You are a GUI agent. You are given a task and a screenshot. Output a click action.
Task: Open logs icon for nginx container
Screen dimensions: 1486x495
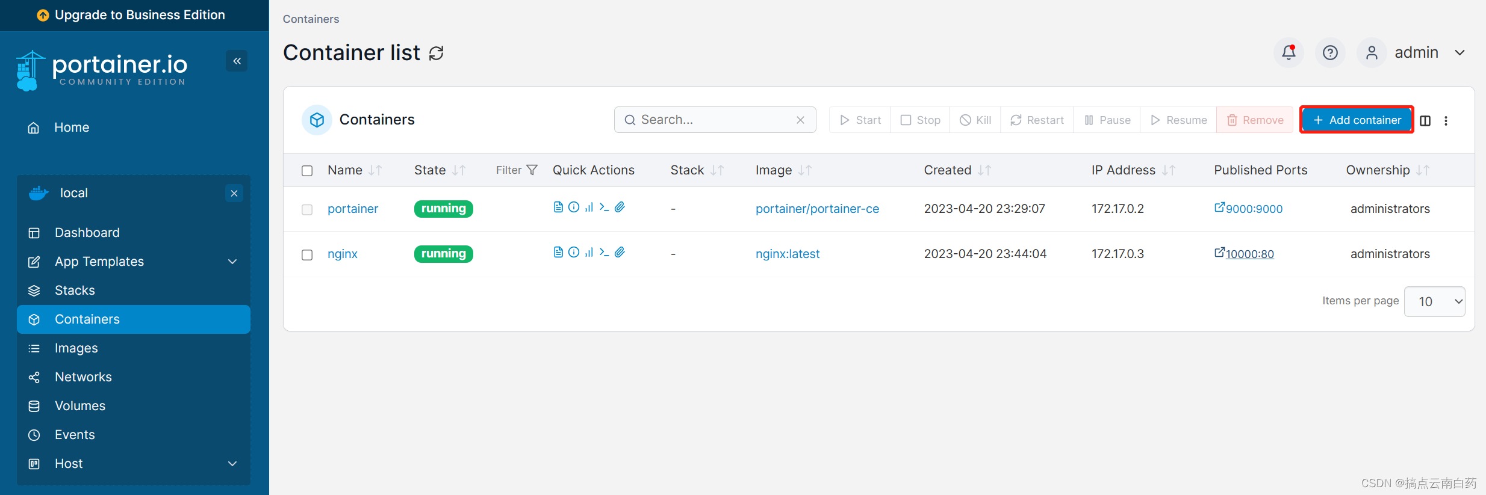(x=558, y=253)
